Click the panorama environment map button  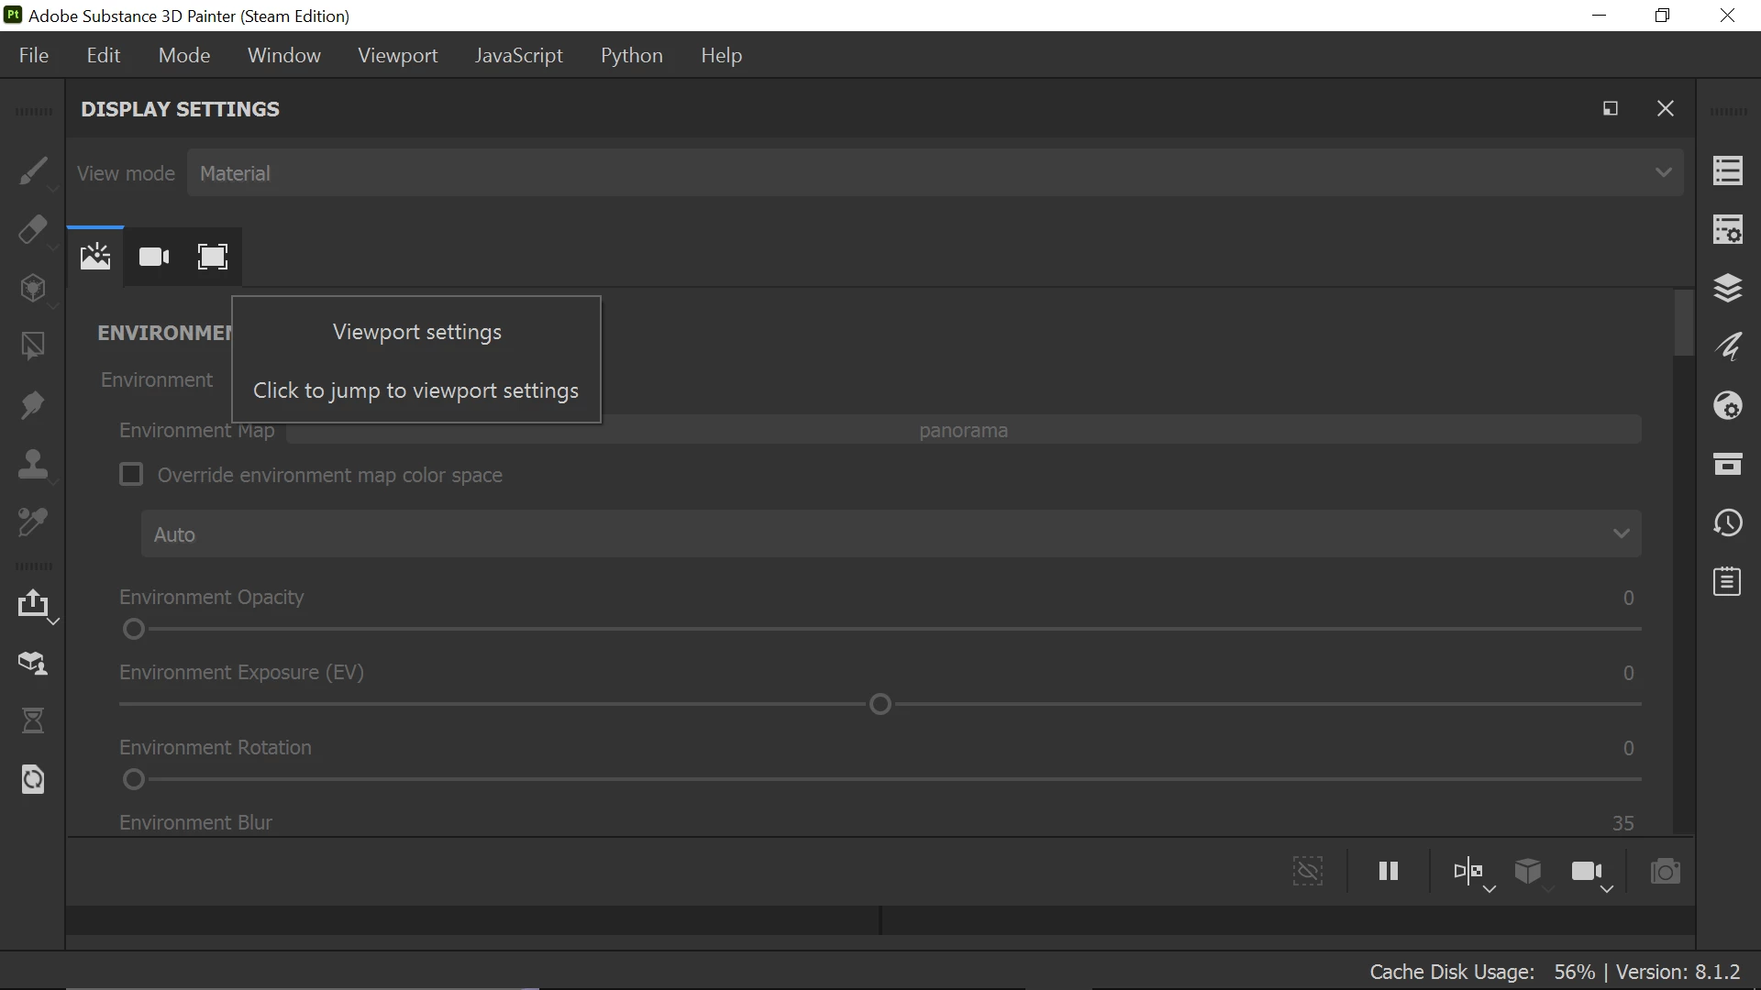click(x=963, y=431)
